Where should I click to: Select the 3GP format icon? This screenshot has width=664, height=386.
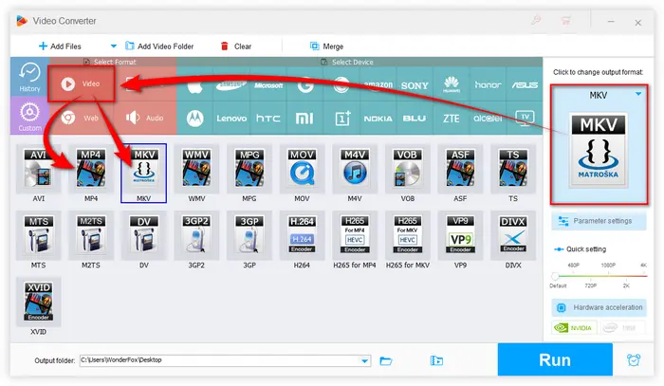tap(249, 235)
